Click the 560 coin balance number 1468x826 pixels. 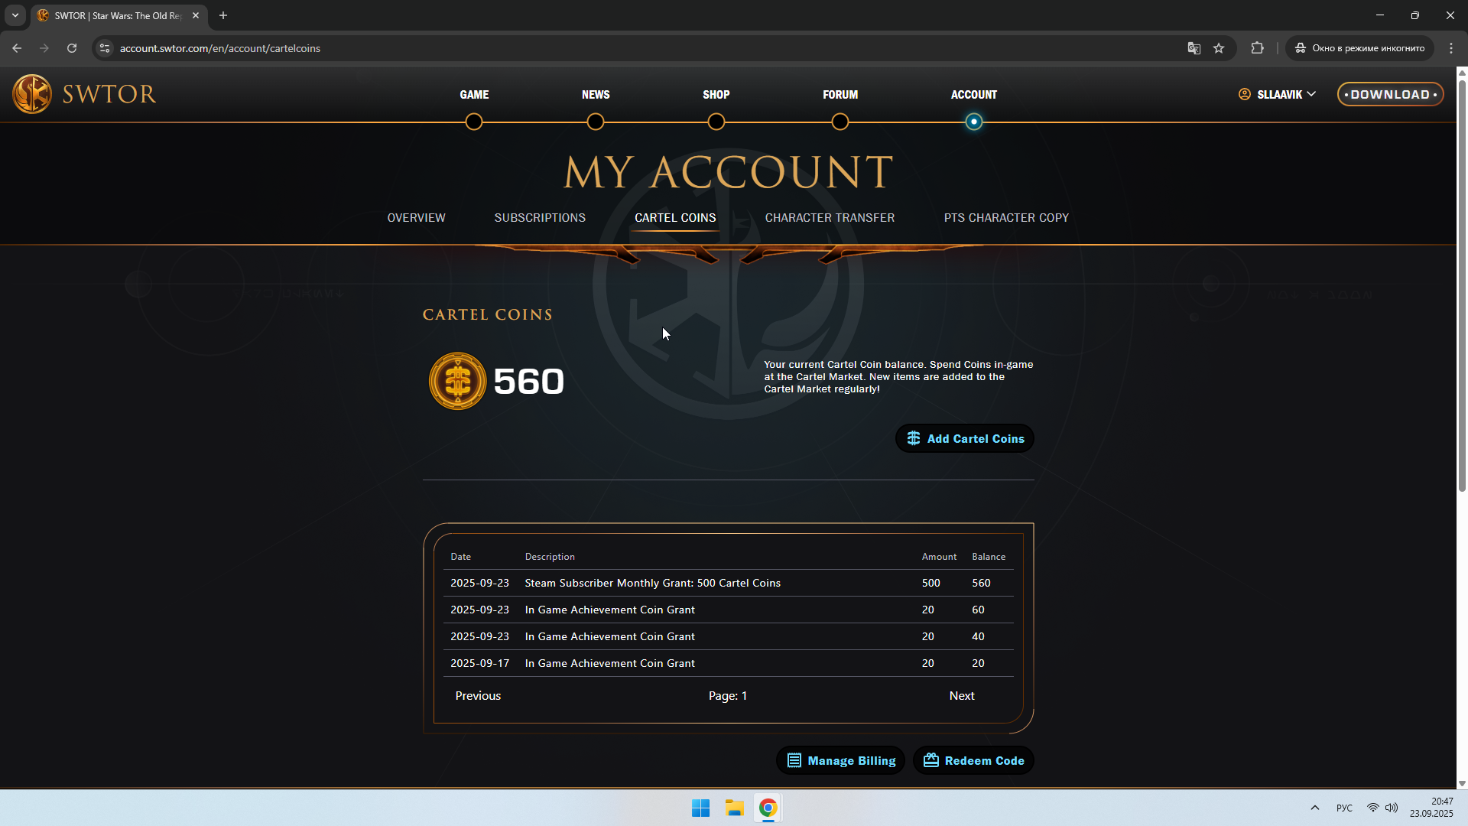(528, 381)
